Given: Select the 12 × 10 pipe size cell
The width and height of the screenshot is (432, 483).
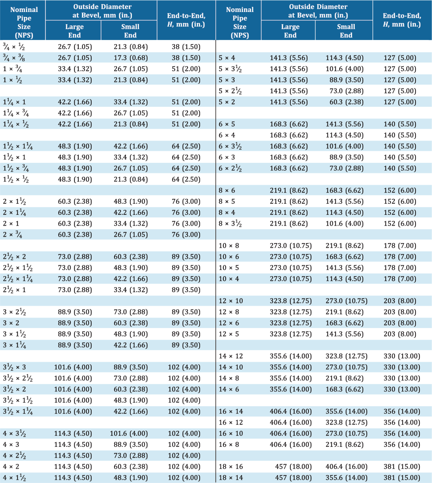Looking at the screenshot, I should 231,301.
